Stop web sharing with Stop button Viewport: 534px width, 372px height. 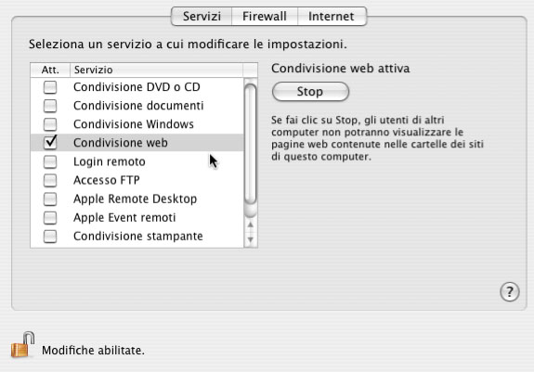[310, 92]
